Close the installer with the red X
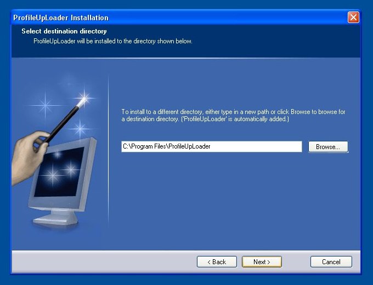Viewport: 373px width, 285px height. 353,18
